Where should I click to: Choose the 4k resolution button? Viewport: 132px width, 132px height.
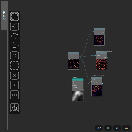pos(127,128)
